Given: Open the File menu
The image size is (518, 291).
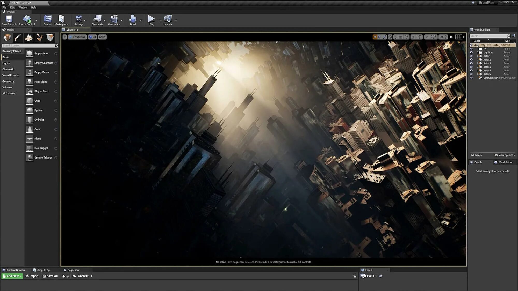Looking at the screenshot, I should click(4, 8).
